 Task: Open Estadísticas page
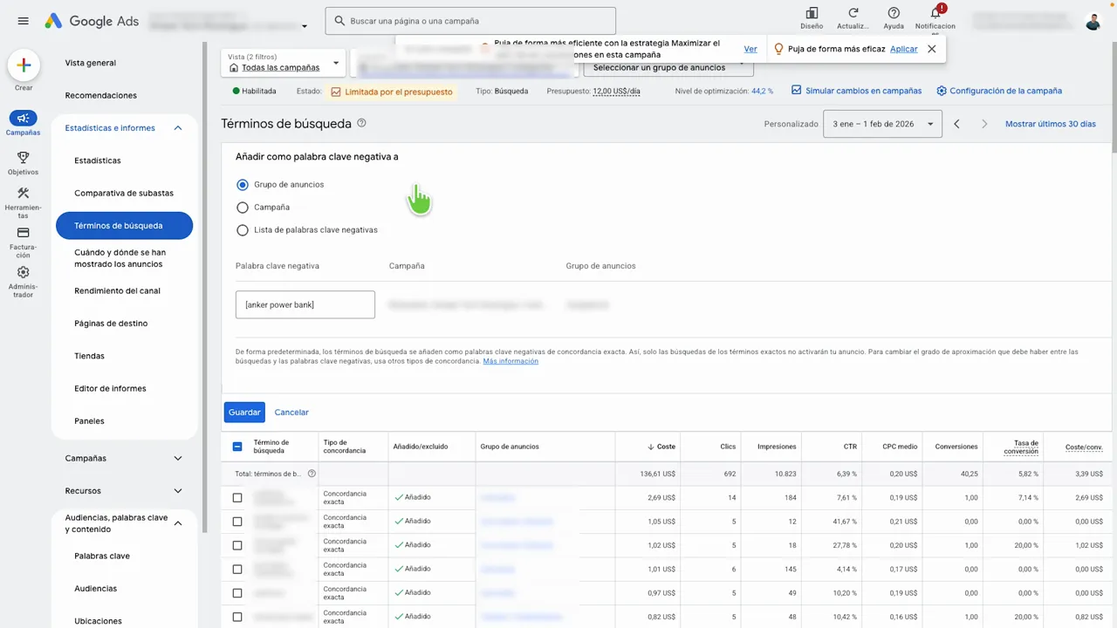tap(98, 160)
